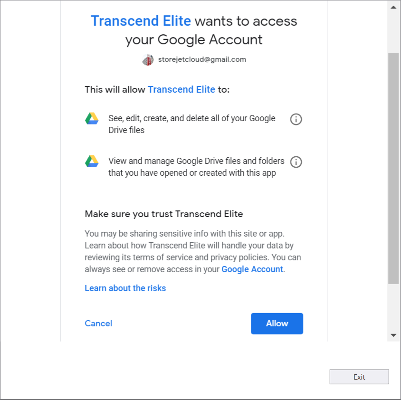This screenshot has height=400, width=401.
Task: Open the Google Account link
Action: [252, 269]
